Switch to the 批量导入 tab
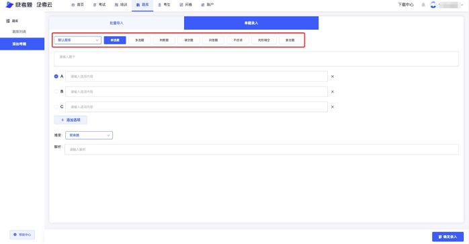Image resolution: width=469 pixels, height=244 pixels. (117, 23)
